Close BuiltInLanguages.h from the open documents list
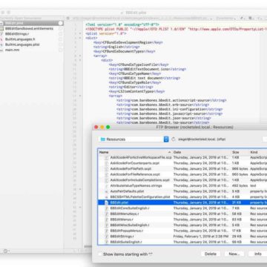 point(61,39)
